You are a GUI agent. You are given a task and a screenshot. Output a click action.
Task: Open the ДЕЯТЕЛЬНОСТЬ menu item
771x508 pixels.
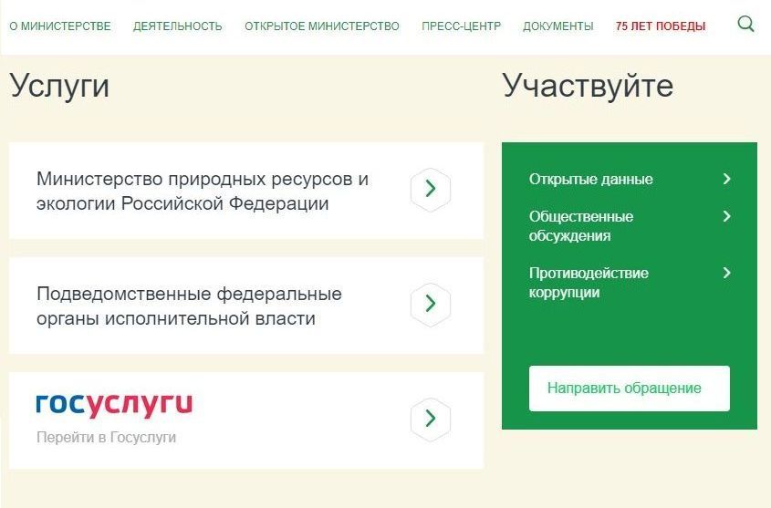tap(178, 26)
